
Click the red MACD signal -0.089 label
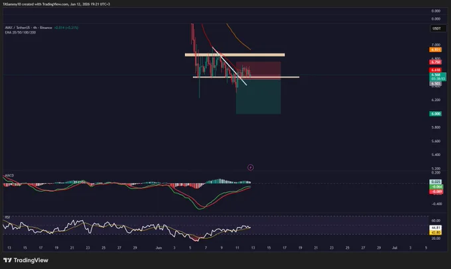point(436,192)
